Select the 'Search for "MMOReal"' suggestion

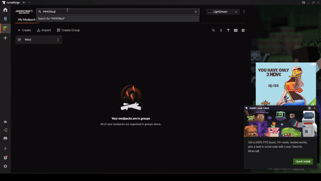118,18
